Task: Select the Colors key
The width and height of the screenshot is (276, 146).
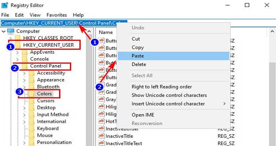Action: pyautogui.click(x=44, y=94)
